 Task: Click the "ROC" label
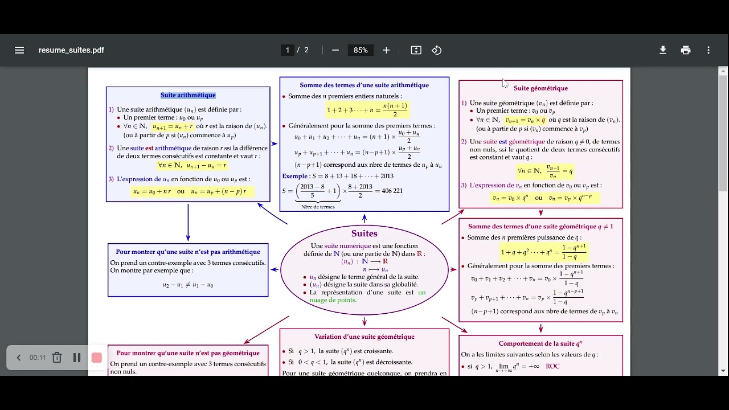552,366
